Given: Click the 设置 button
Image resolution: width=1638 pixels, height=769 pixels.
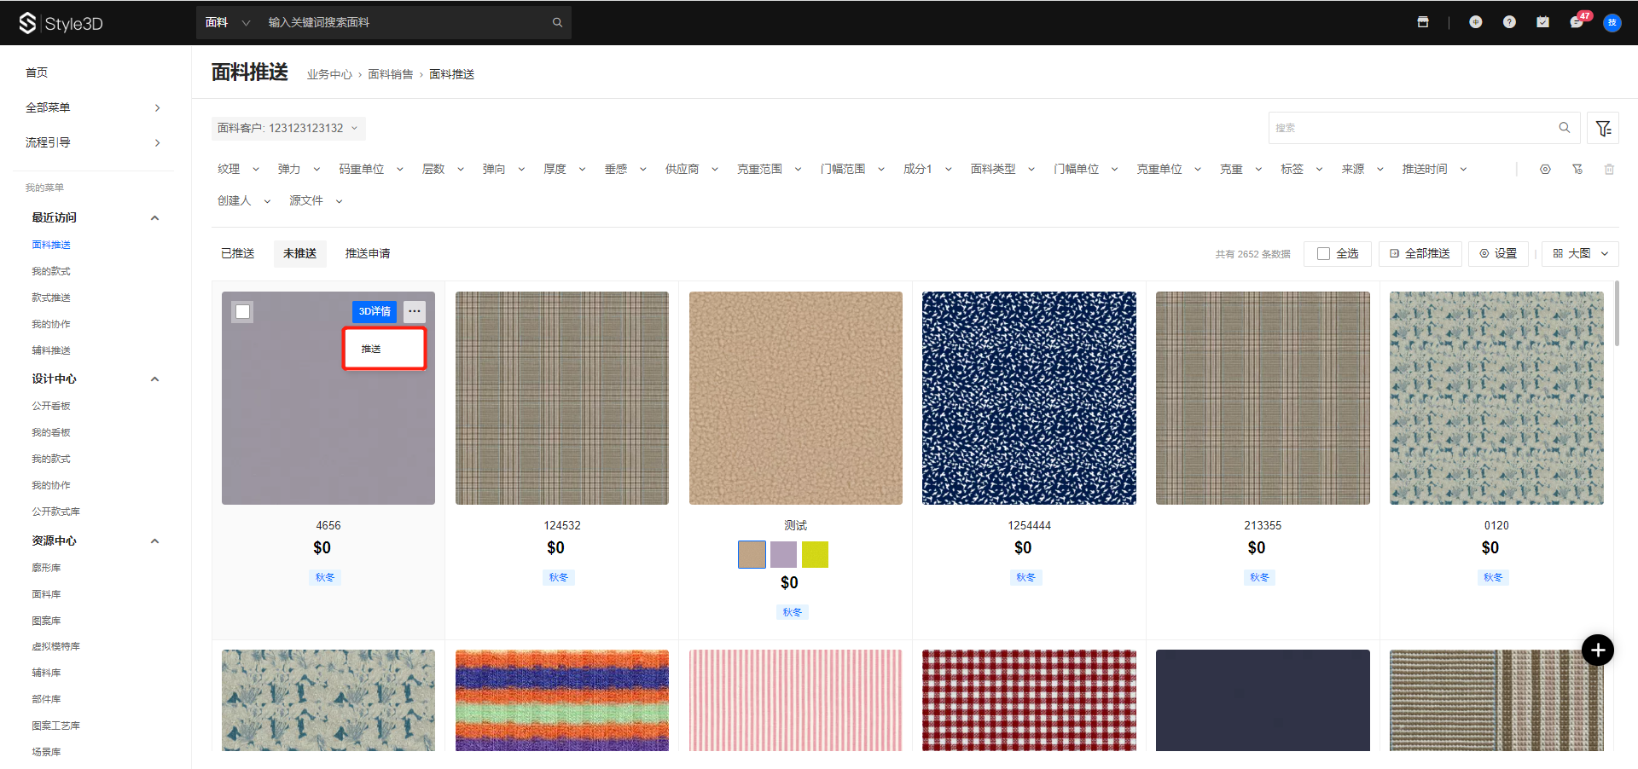Looking at the screenshot, I should click(x=1498, y=254).
